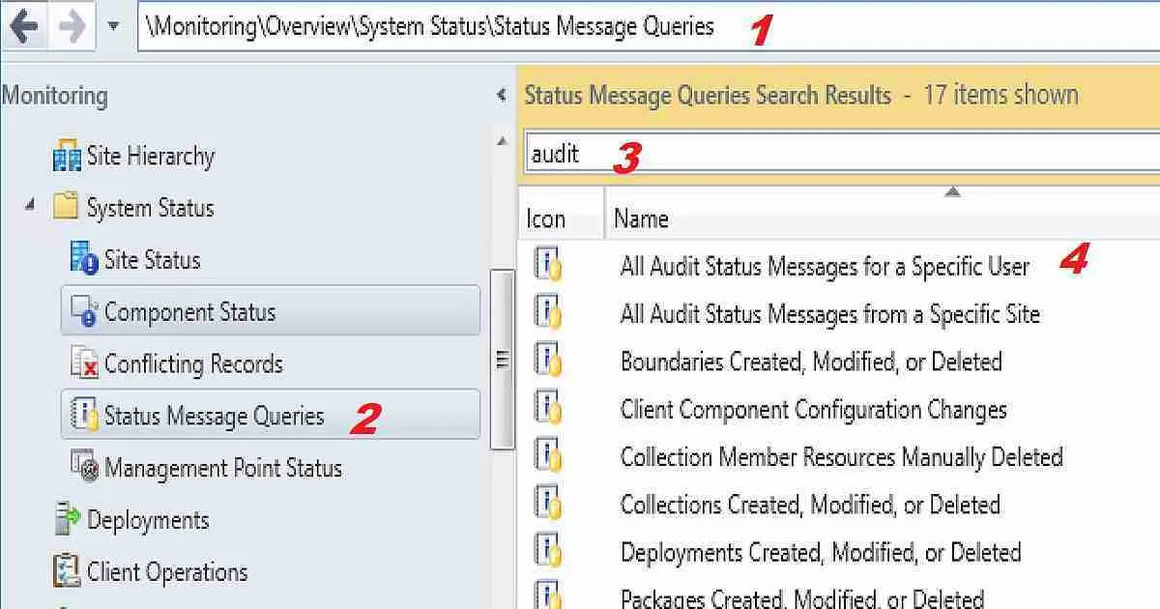This screenshot has width=1160, height=609.
Task: Click the Deployments node icon
Action: click(x=67, y=520)
